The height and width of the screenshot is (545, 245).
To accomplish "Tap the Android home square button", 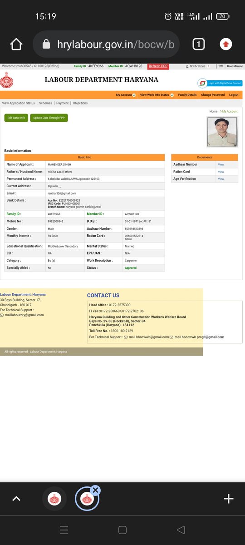I will [x=122, y=530].
